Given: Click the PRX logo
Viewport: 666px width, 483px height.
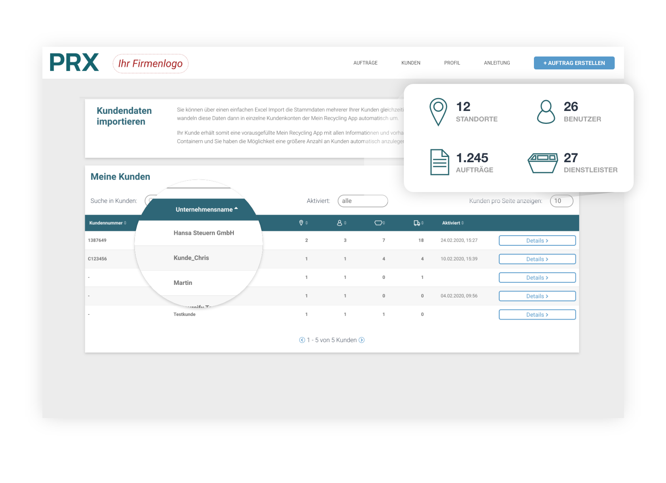Looking at the screenshot, I should [x=74, y=62].
